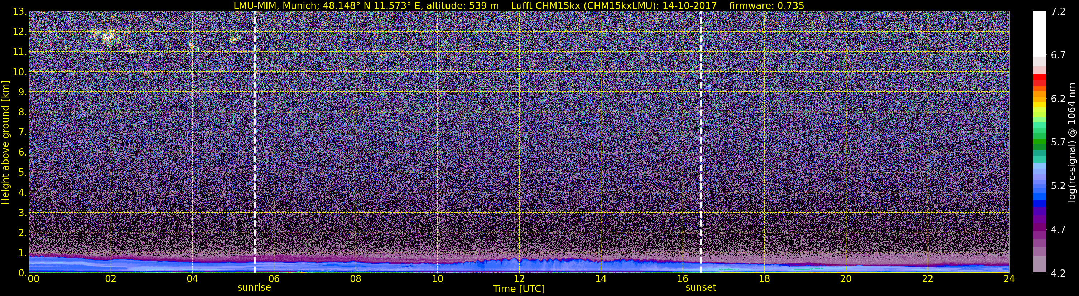Click the 'sunset' label below the time axis
This screenshot has width=1079, height=296.
pyautogui.click(x=701, y=288)
